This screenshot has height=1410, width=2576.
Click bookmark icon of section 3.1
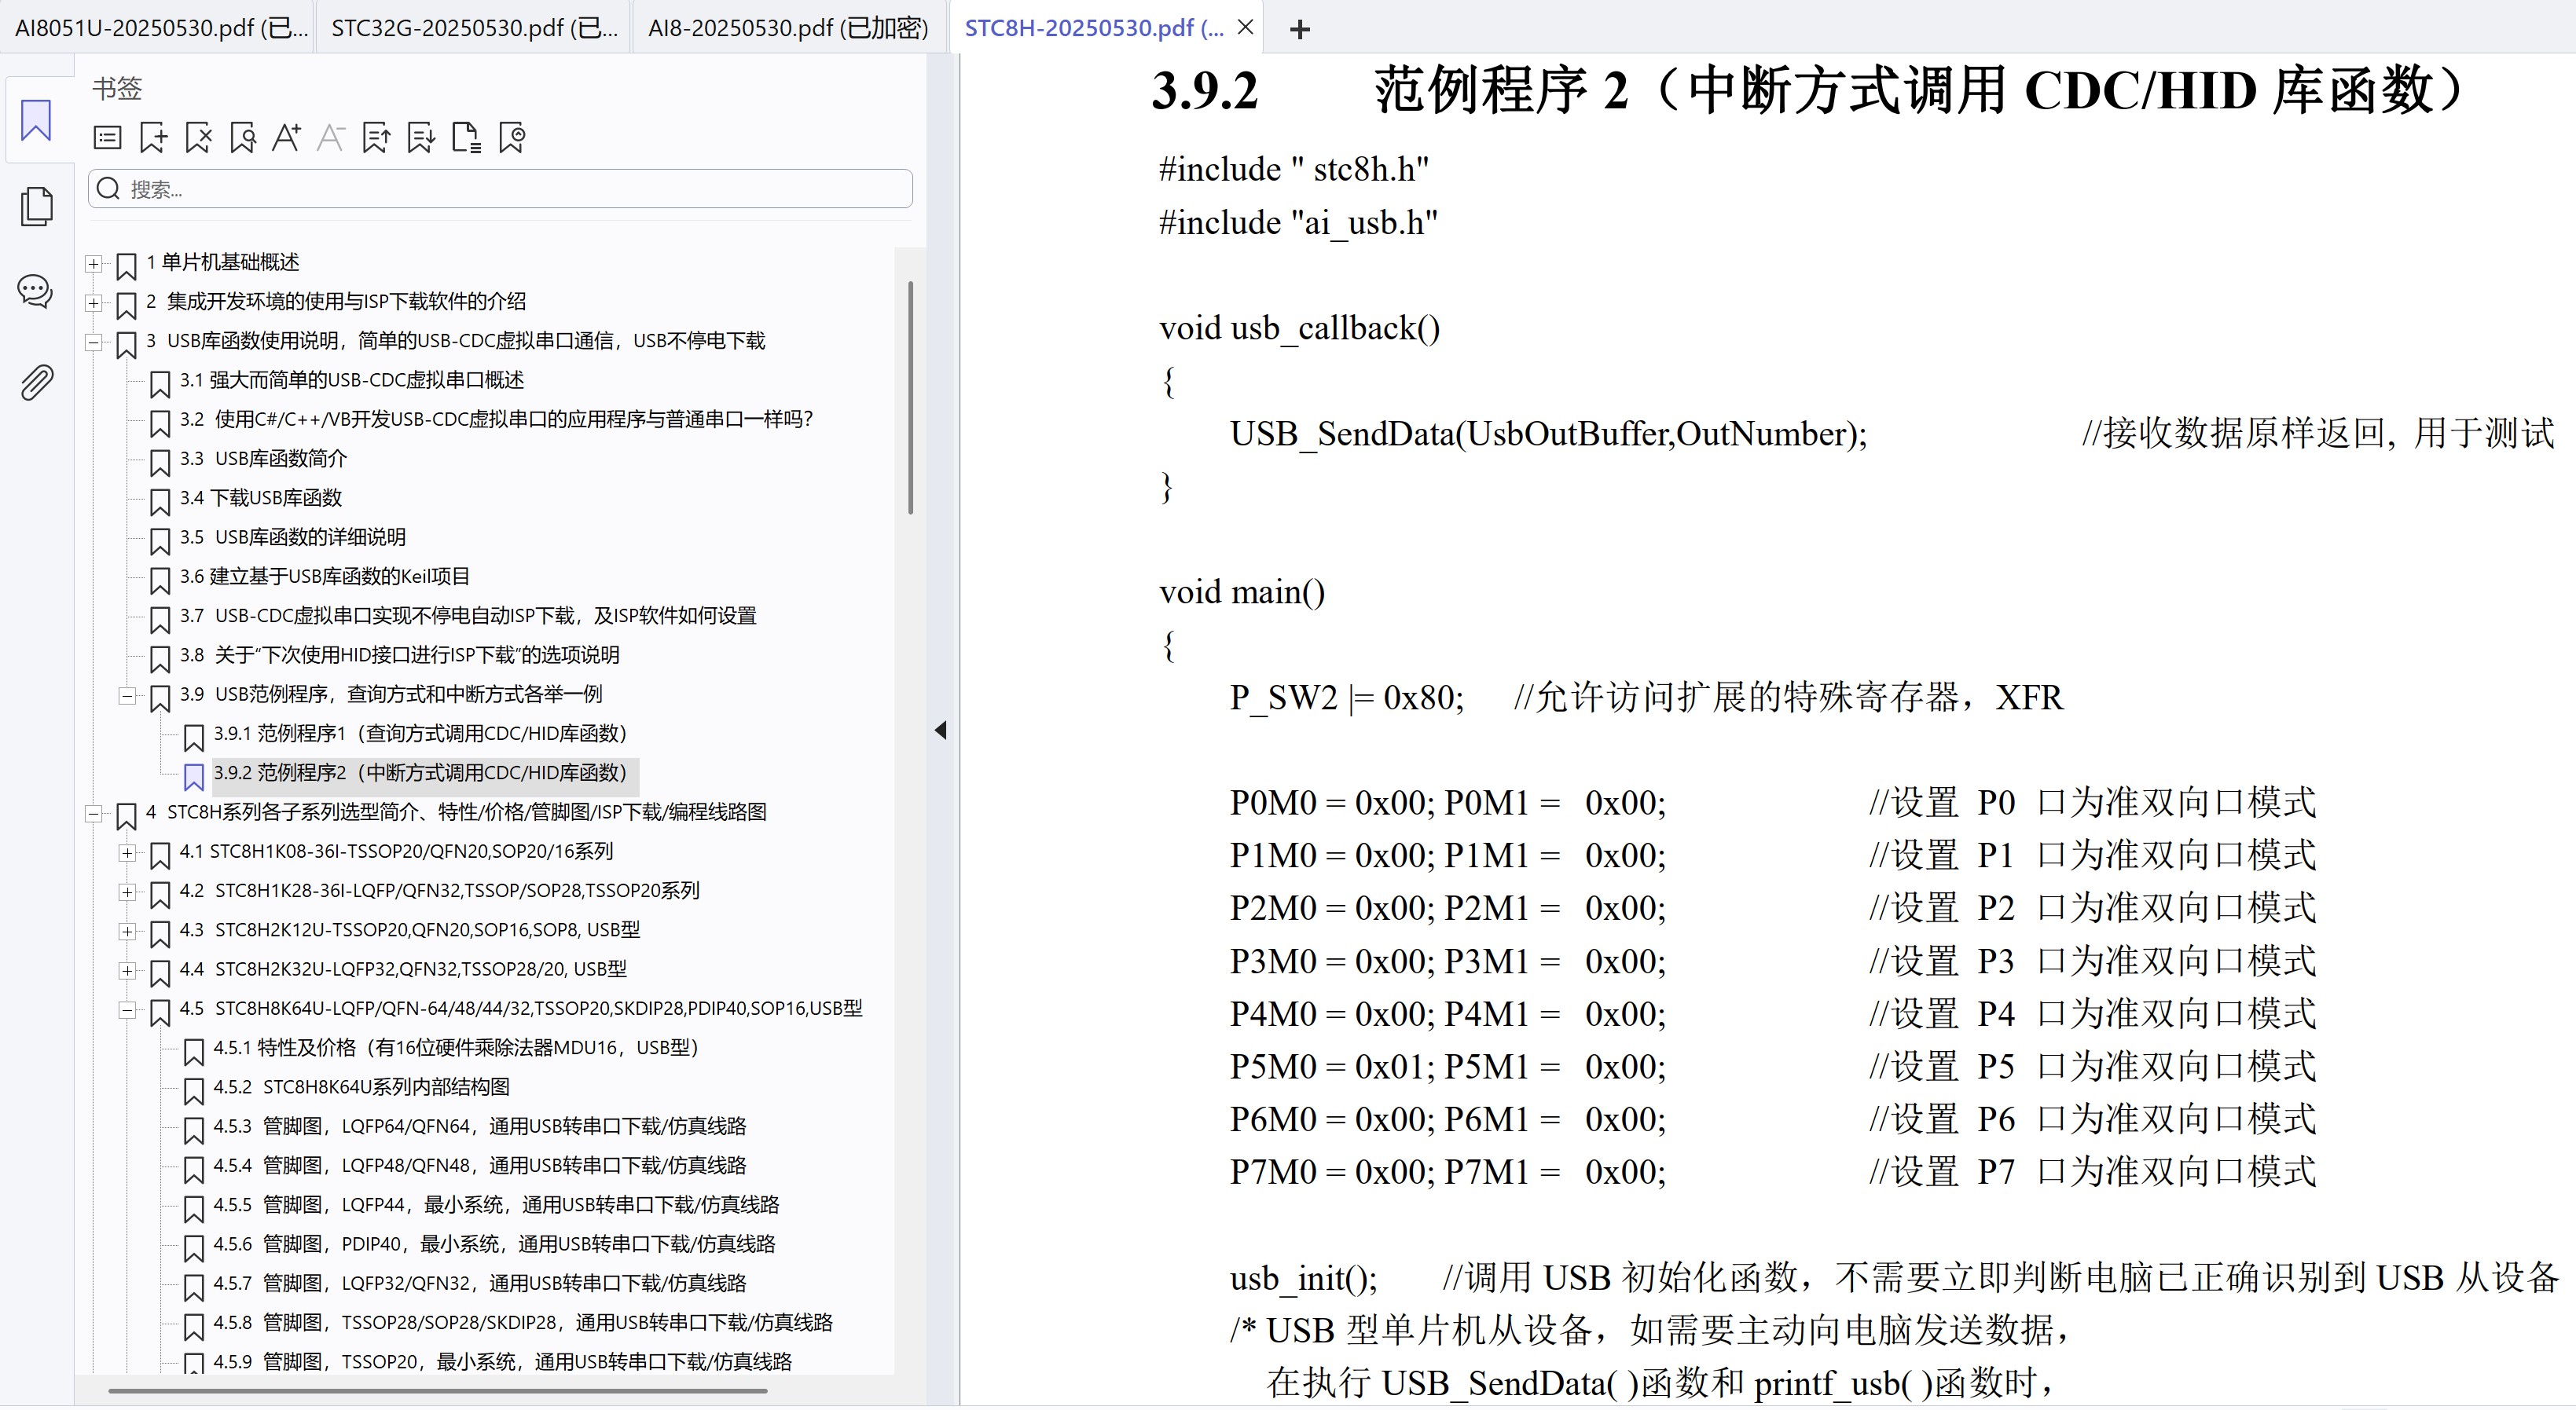coord(159,384)
